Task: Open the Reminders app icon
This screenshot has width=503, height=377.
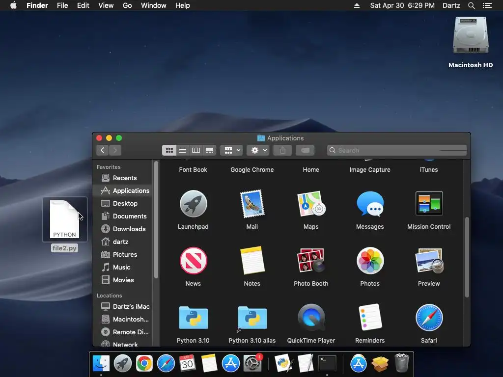Action: [x=370, y=317]
